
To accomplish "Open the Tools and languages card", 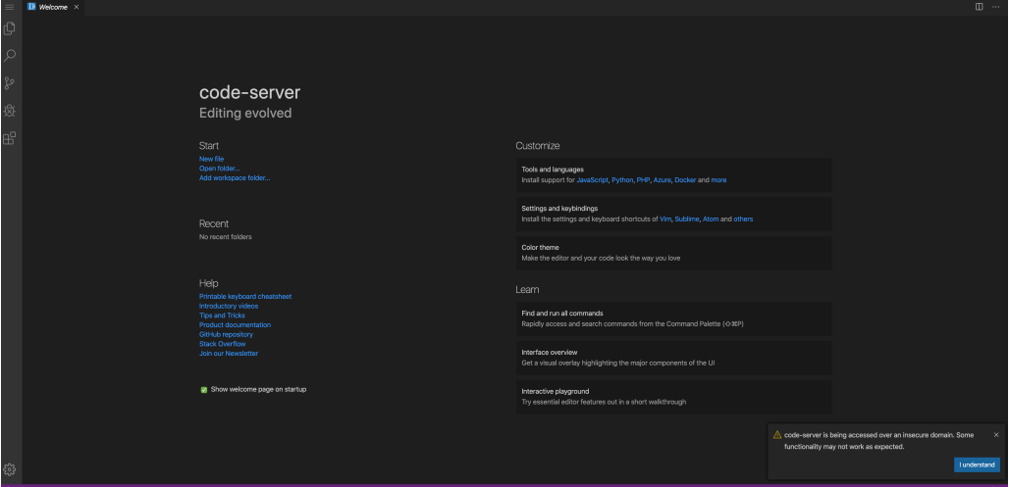I will coord(673,174).
